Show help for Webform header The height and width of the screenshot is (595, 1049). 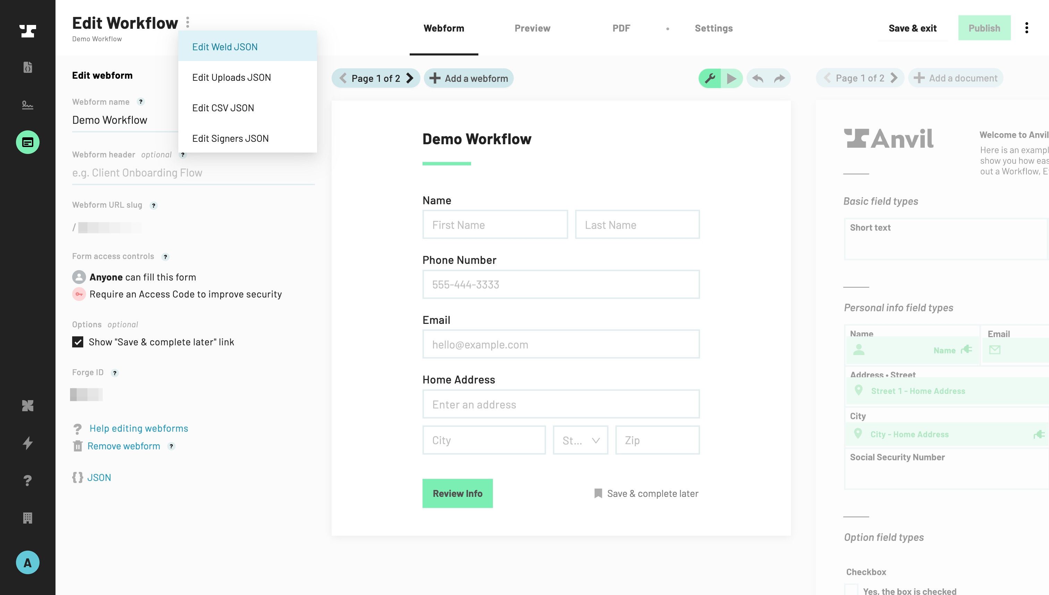click(x=183, y=155)
